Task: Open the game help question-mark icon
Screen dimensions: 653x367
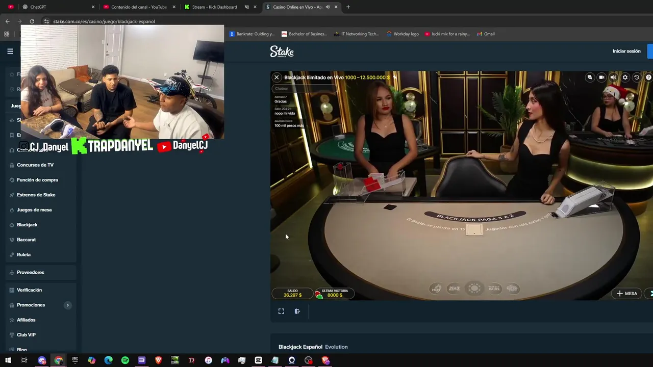Action: point(648,77)
